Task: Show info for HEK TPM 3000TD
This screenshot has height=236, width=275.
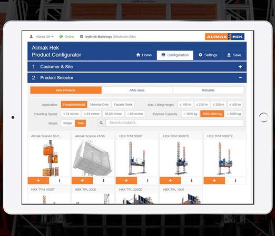Action: pyautogui.click(x=192, y=180)
